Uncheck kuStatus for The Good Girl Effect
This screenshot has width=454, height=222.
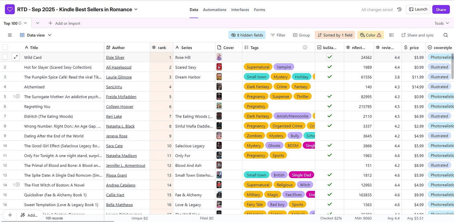pos(330,145)
